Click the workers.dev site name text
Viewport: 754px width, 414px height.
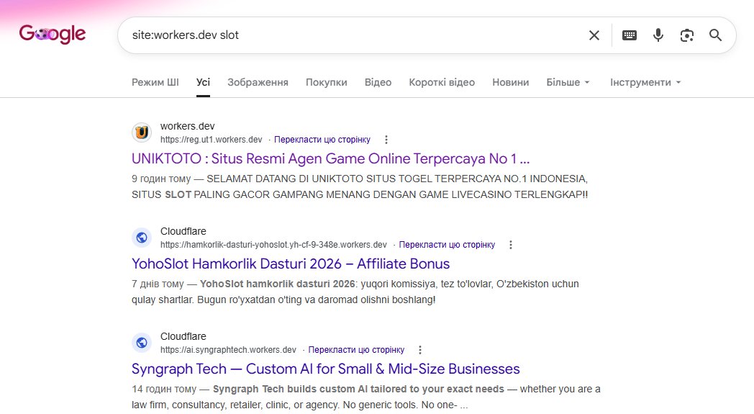188,126
